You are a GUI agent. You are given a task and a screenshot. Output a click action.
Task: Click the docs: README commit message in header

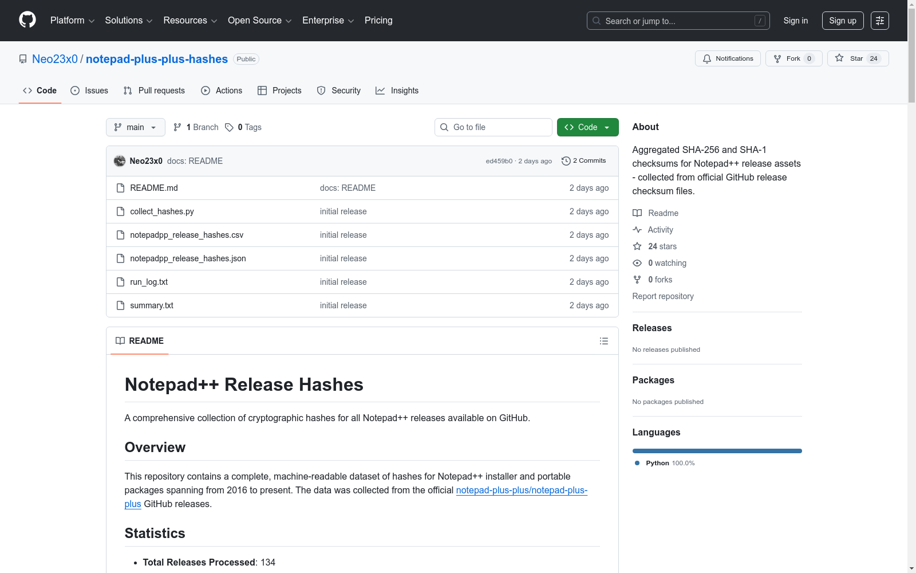click(x=195, y=161)
